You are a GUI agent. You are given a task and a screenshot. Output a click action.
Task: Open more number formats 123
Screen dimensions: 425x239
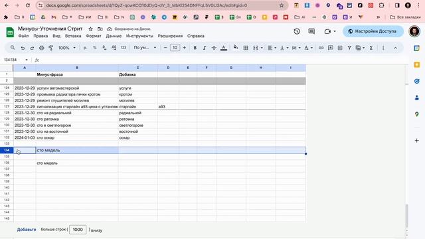(x=124, y=48)
